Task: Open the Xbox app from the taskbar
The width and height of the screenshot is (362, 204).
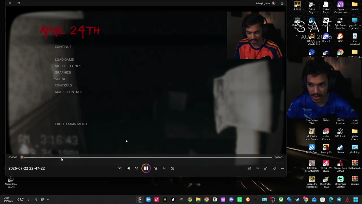Action: point(281,199)
